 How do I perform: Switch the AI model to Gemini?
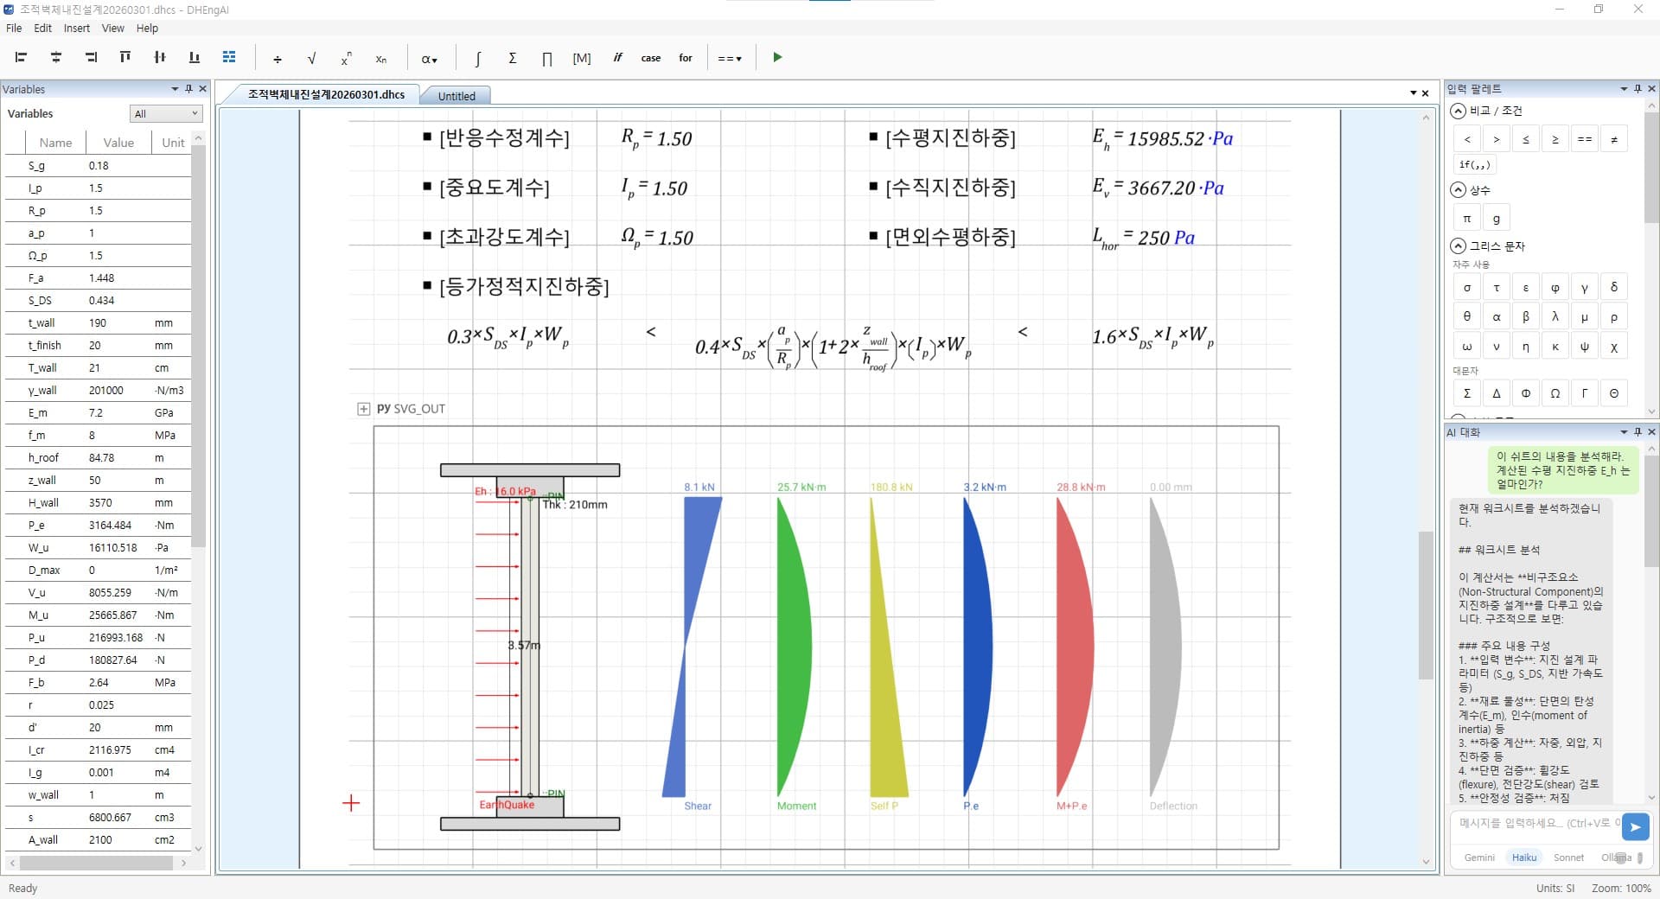pyautogui.click(x=1478, y=858)
